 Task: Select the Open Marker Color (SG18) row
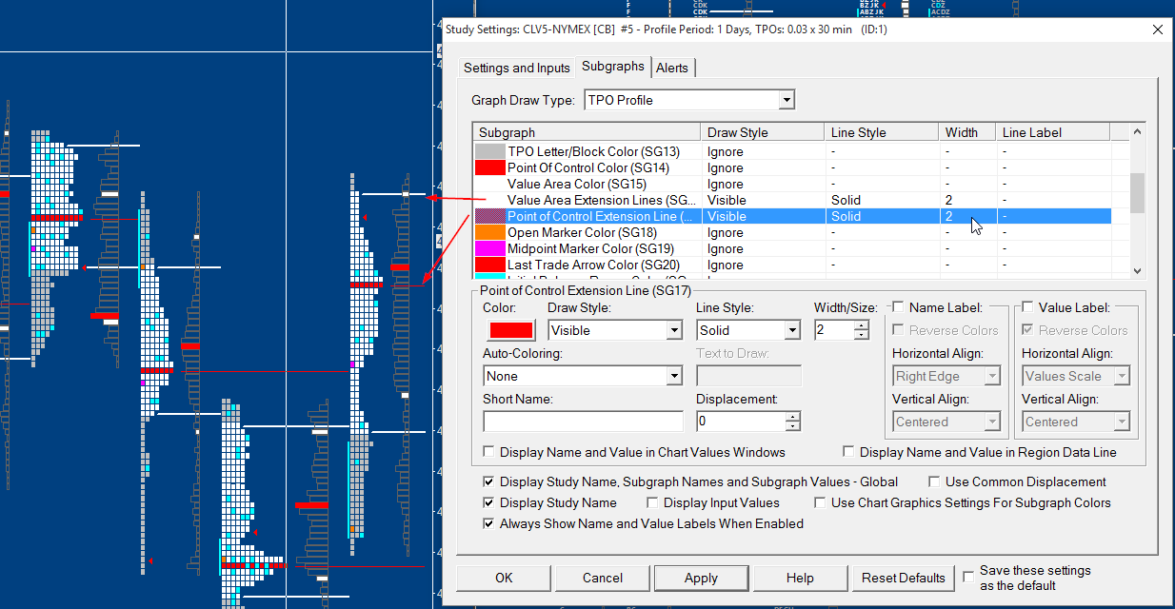coord(791,232)
